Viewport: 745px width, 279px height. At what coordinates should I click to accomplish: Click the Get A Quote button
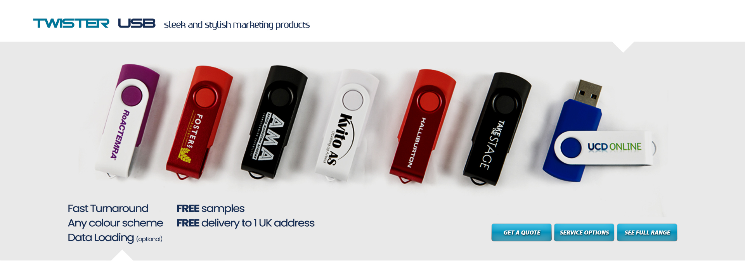(x=521, y=232)
